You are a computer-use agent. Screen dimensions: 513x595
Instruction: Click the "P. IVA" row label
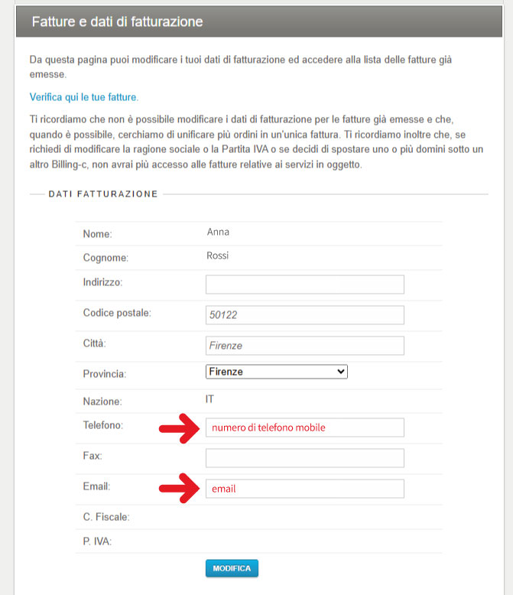pyautogui.click(x=97, y=542)
